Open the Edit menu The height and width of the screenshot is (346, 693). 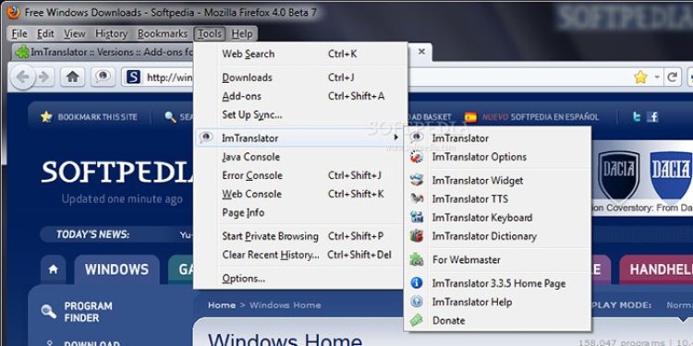tap(45, 34)
